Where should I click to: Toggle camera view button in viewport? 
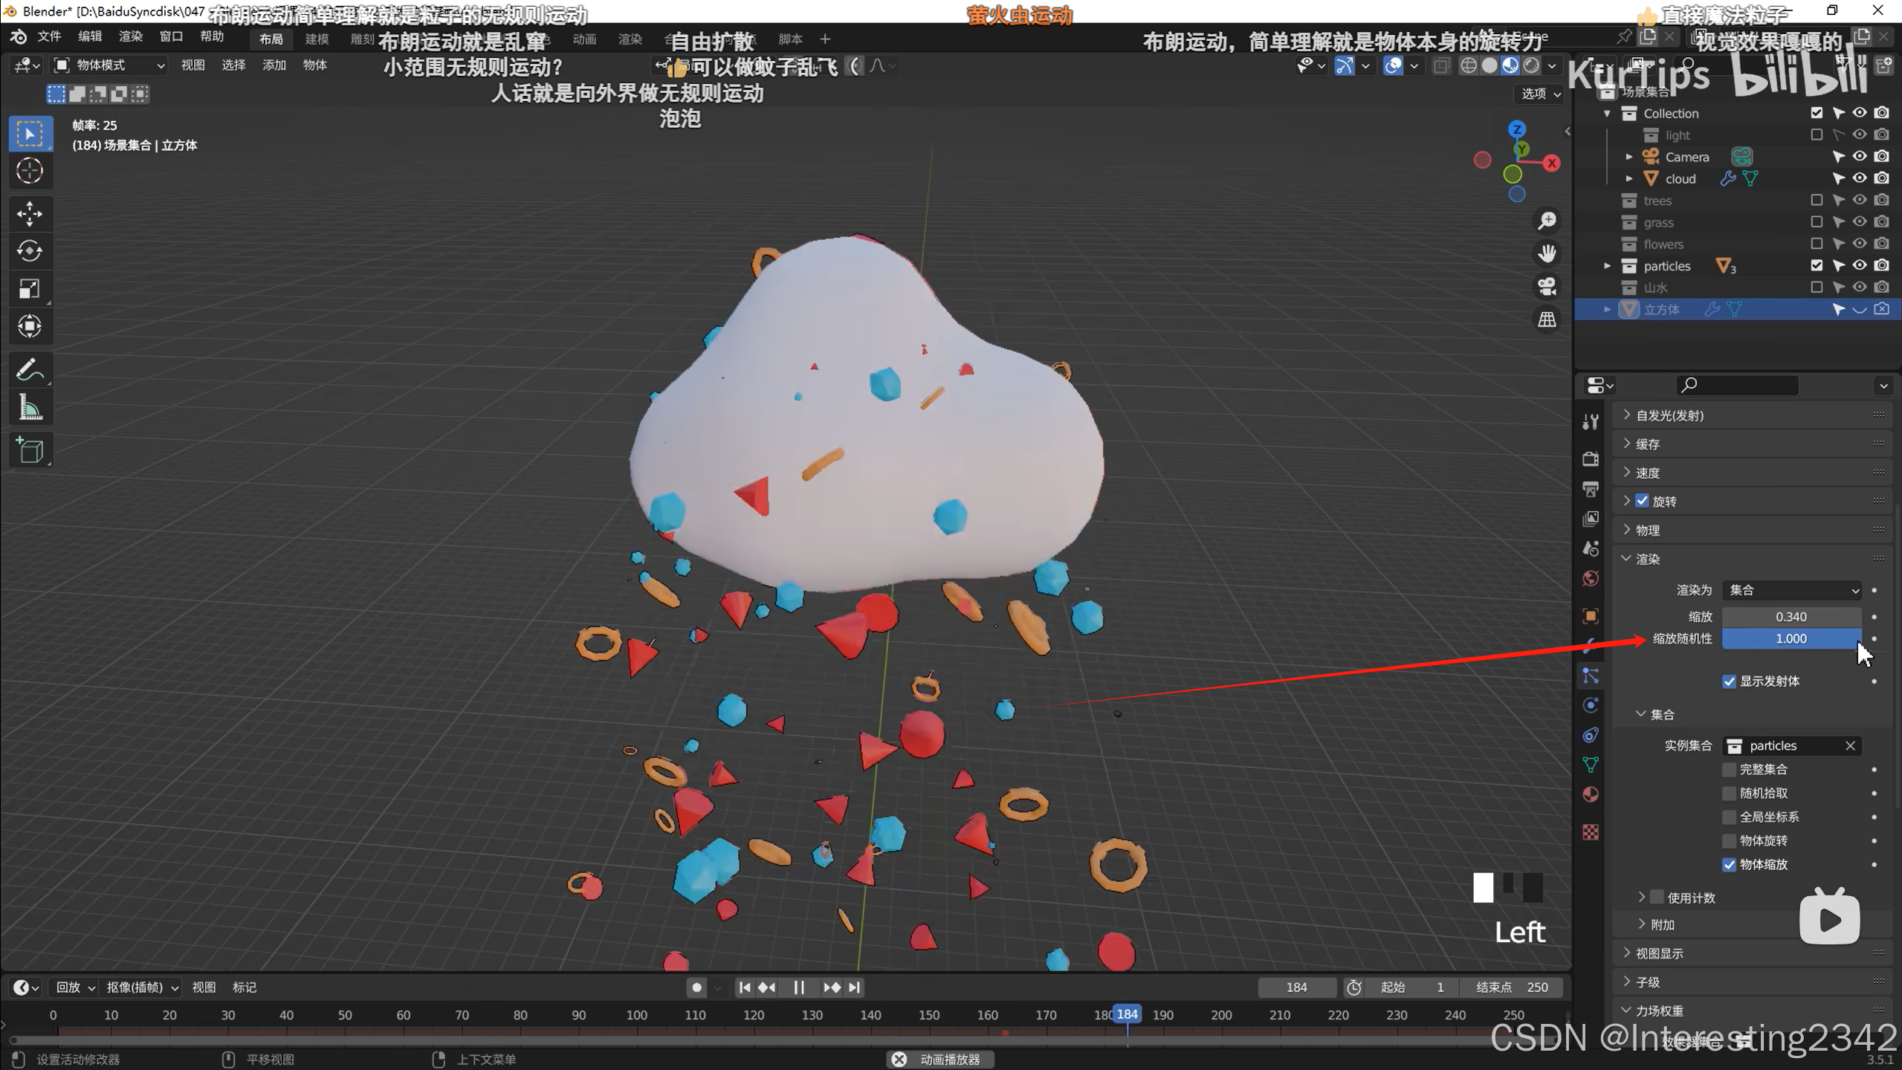(1547, 286)
